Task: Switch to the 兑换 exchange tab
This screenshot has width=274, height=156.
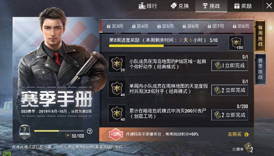Action: pos(180,6)
